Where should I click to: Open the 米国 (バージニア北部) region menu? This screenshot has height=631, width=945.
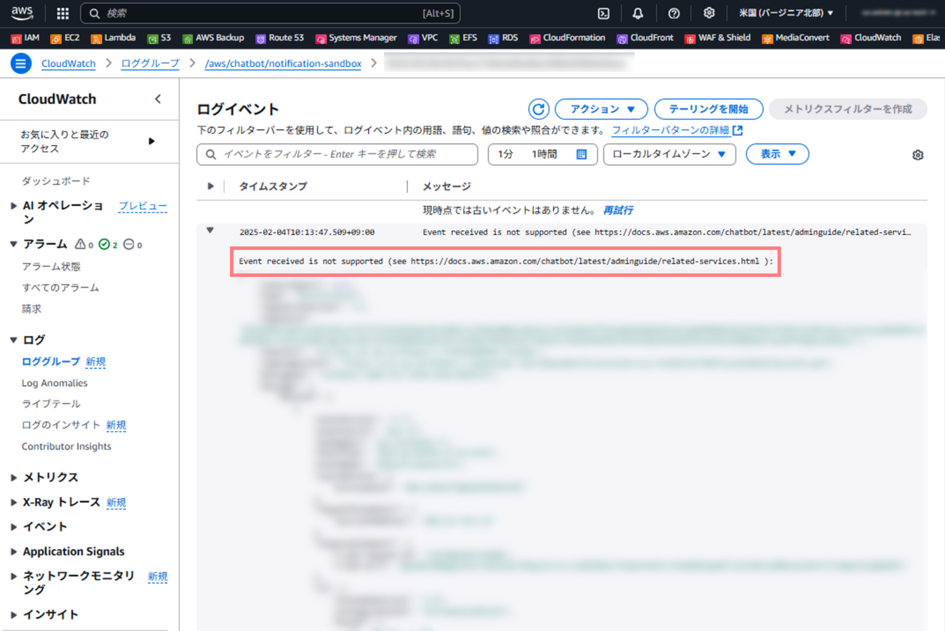(787, 12)
